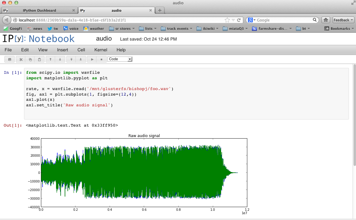Insert a cell above via toolbar icon
This screenshot has height=220, width=356.
[x=71, y=59]
